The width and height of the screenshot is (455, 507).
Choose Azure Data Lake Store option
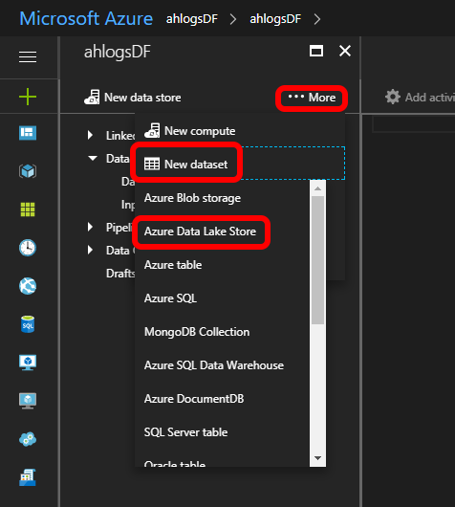tap(200, 231)
